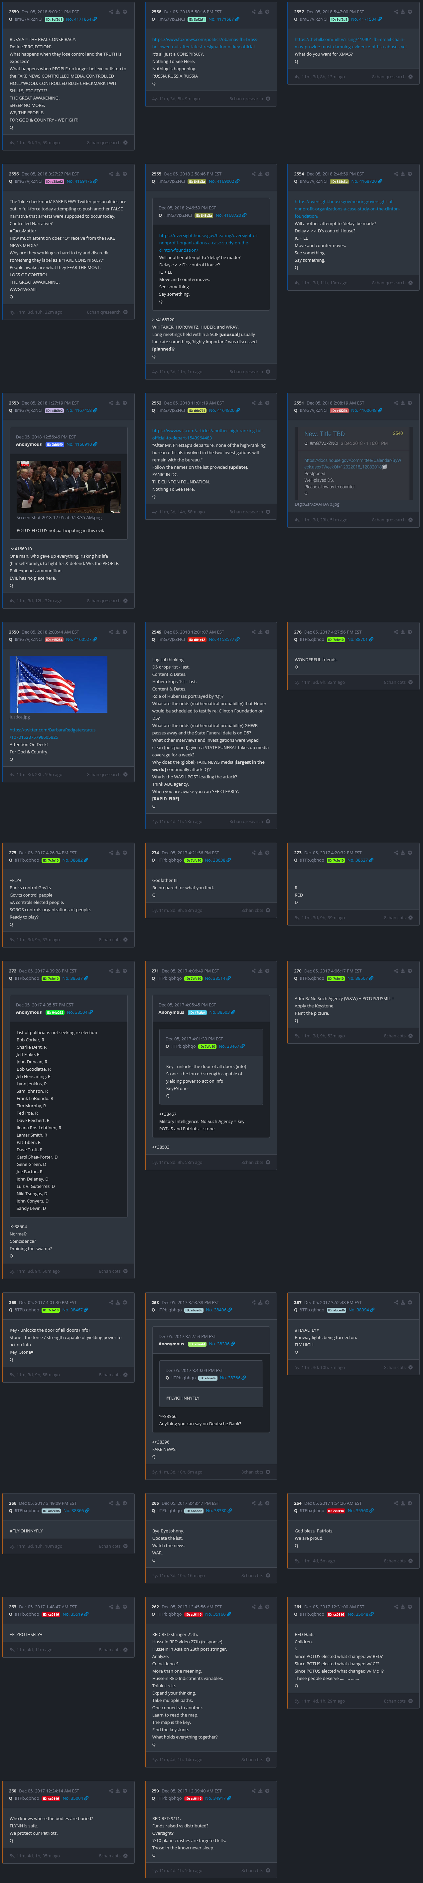Click the red ID badge on post 2550
423x1883 pixels.
(x=55, y=640)
